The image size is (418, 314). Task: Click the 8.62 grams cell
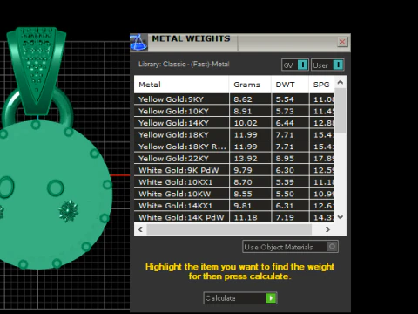(x=250, y=99)
